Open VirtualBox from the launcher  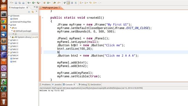4,48
